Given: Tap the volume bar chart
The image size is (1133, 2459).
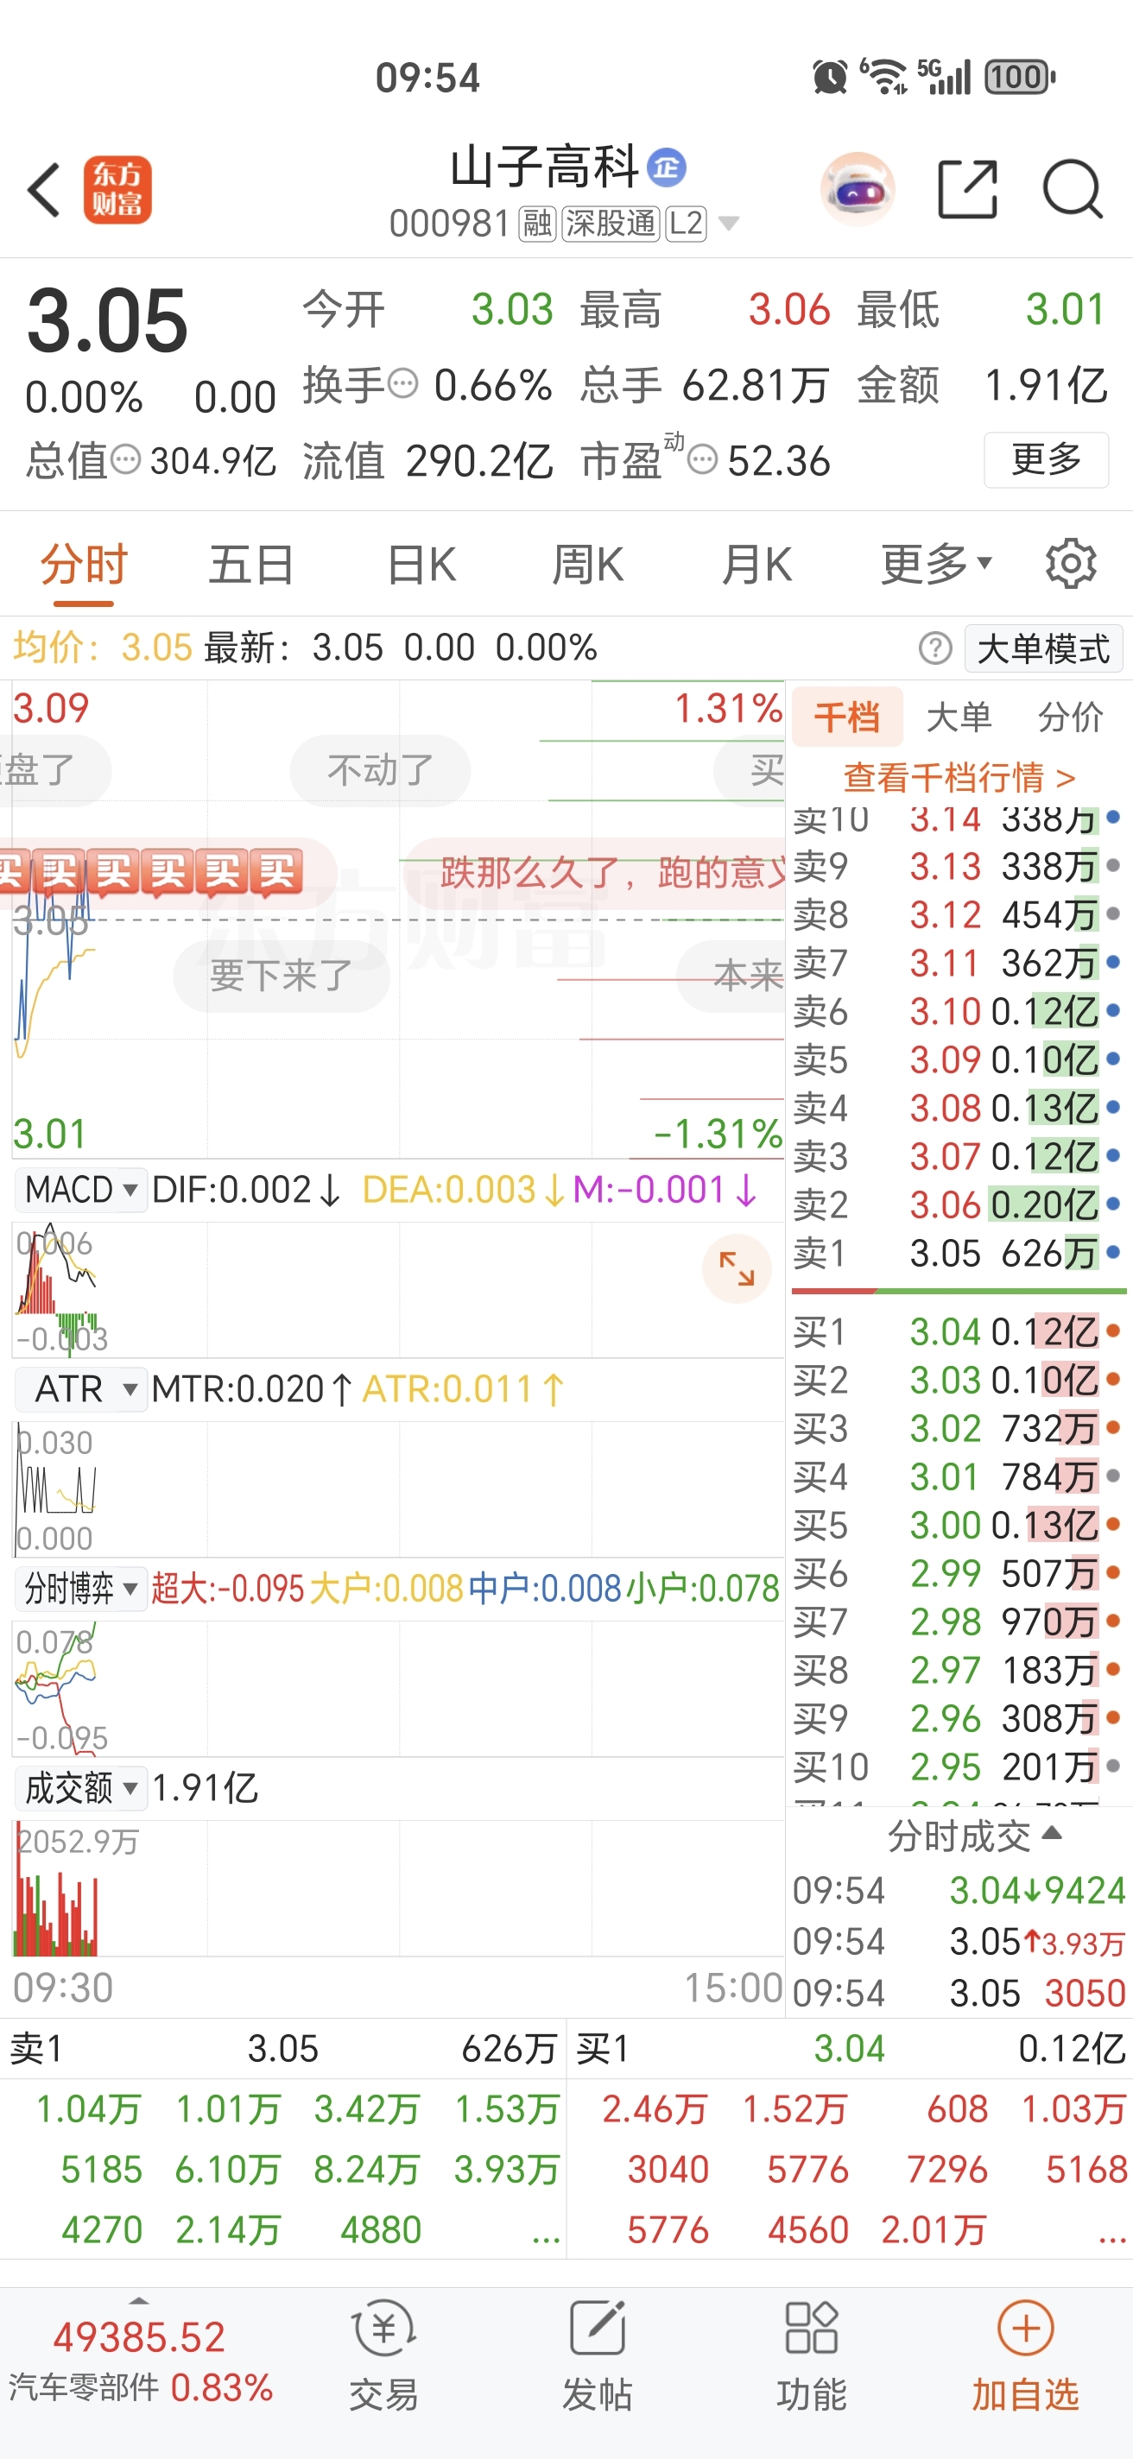Looking at the screenshot, I should coord(398,1887).
